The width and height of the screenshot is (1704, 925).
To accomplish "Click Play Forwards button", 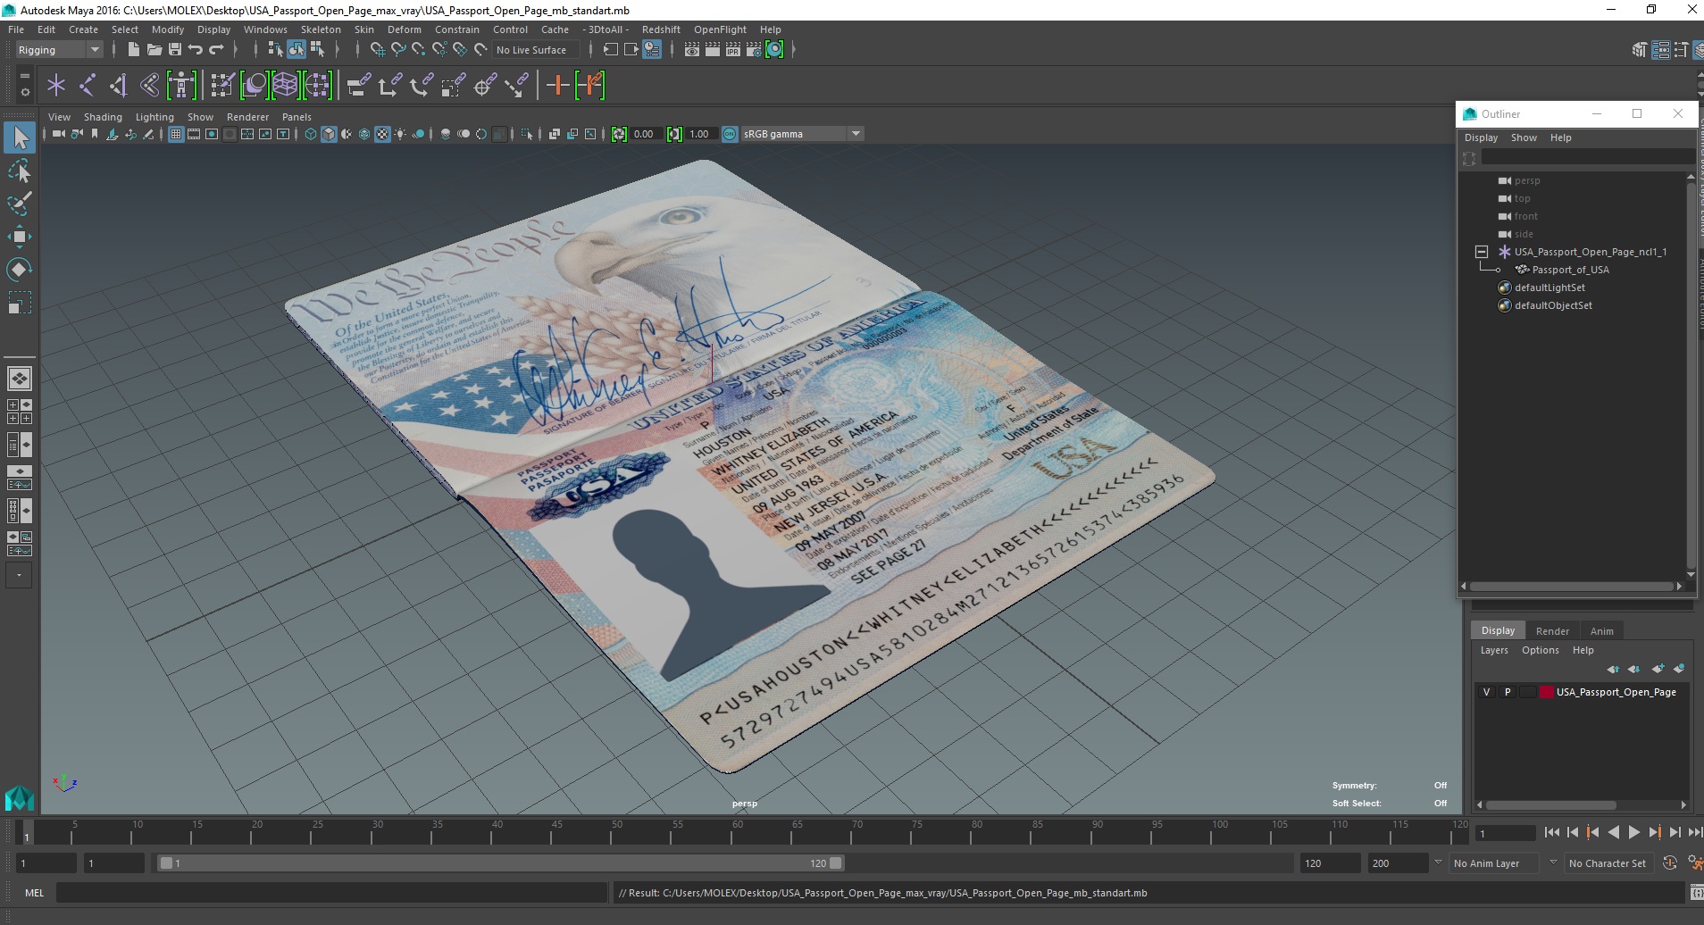I will point(1633,832).
